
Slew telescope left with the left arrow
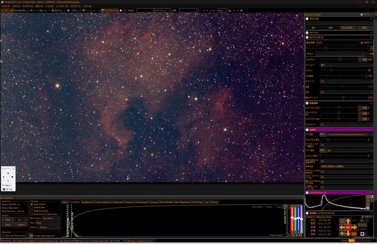click(x=342, y=227)
